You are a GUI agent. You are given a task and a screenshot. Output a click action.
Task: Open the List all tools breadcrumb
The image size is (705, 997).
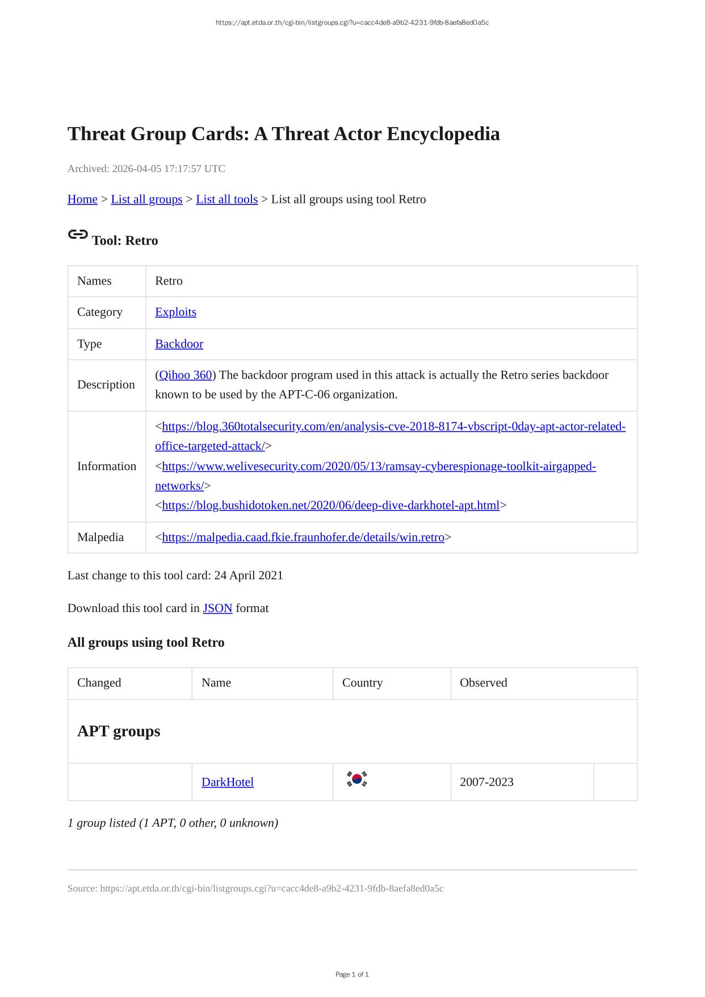[226, 199]
